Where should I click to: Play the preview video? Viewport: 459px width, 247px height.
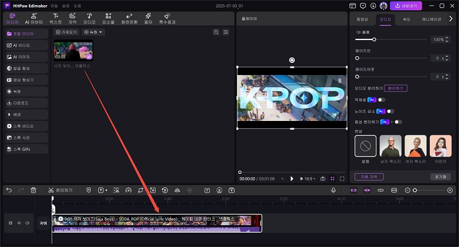pos(291,179)
